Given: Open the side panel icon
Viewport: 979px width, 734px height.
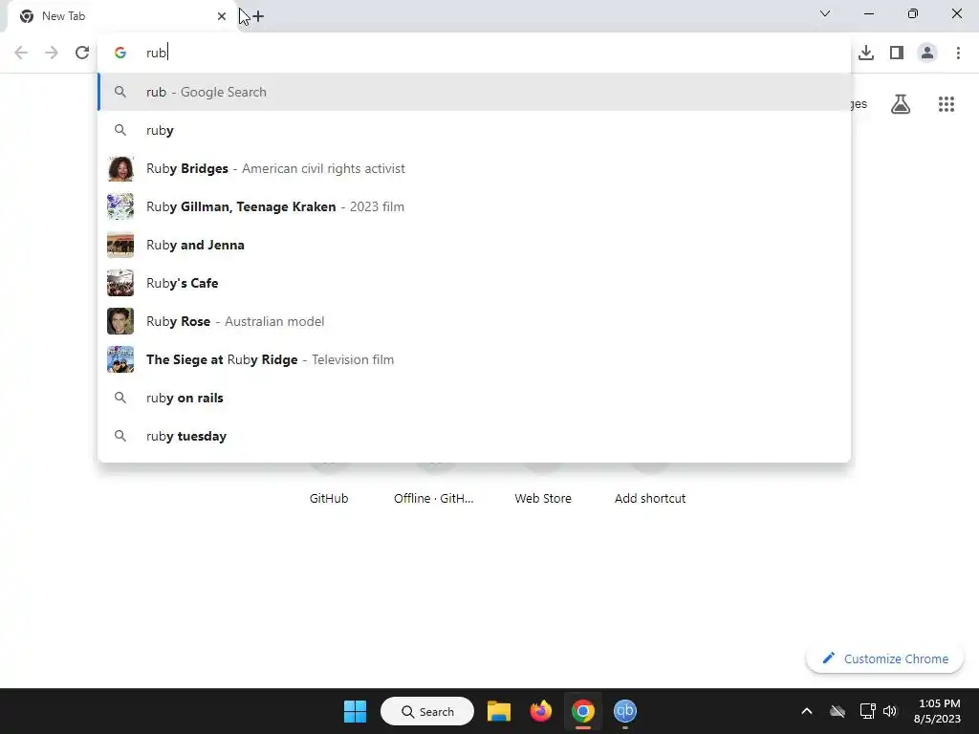Looking at the screenshot, I should 897,53.
